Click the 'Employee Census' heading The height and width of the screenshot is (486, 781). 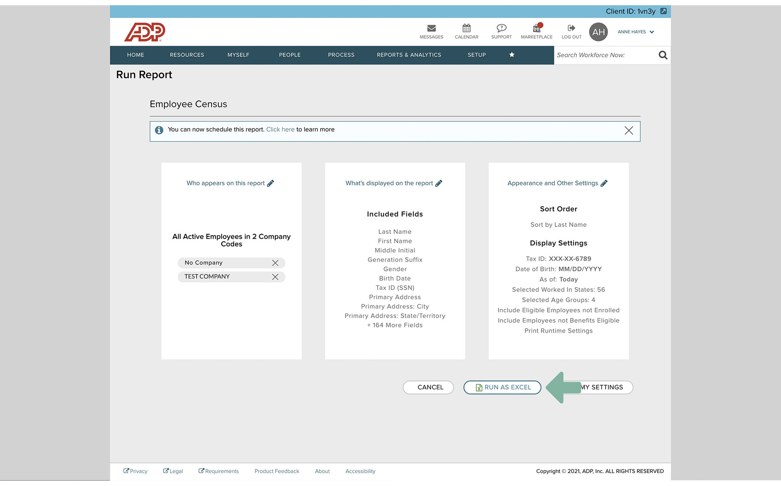point(188,104)
